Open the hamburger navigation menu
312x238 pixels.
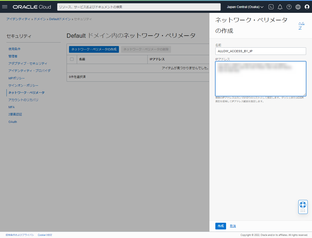pyautogui.click(x=5, y=7)
